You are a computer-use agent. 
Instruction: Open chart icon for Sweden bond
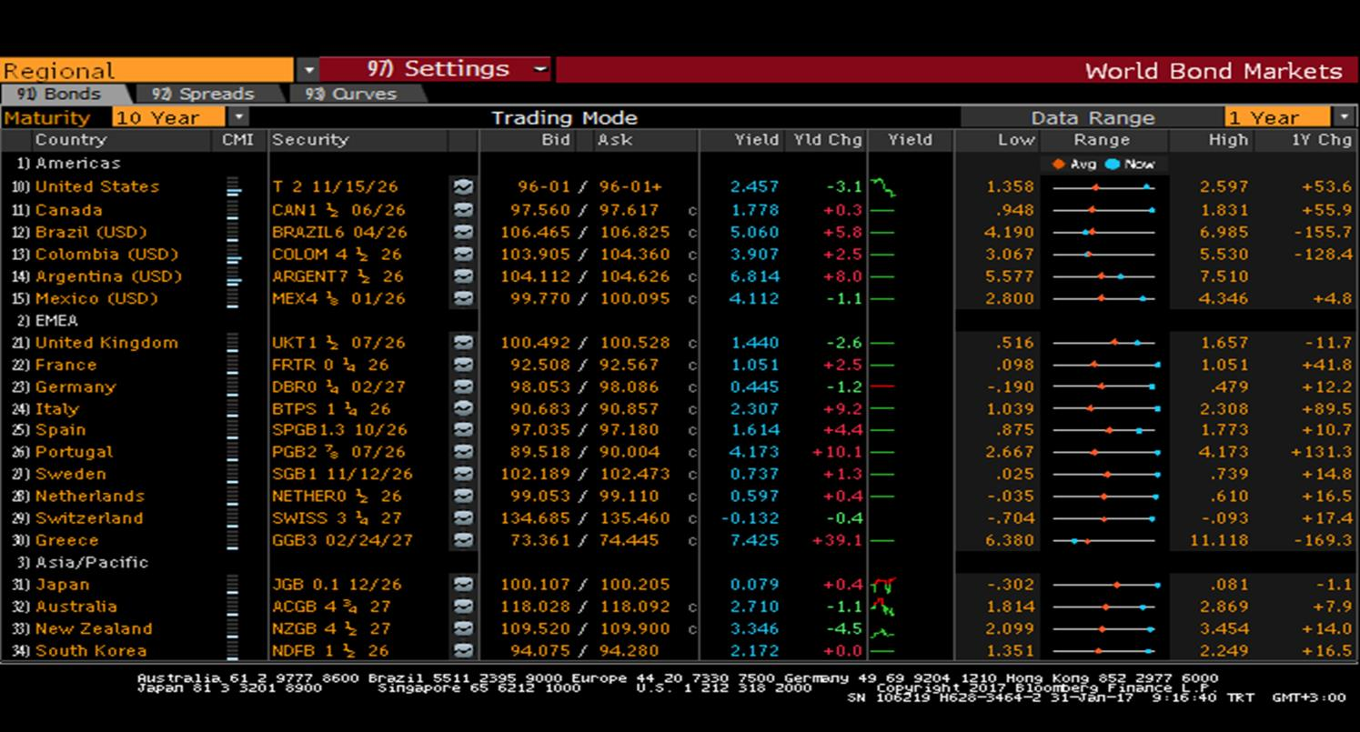464,474
